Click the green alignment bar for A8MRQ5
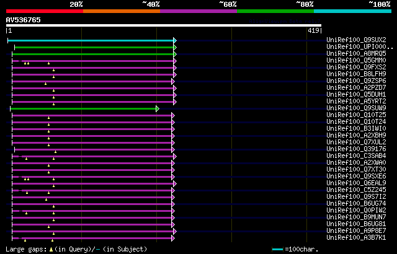 pos(93,54)
